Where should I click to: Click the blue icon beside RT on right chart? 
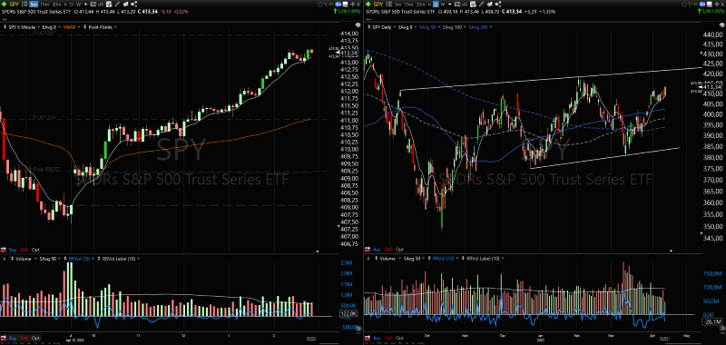702,5
